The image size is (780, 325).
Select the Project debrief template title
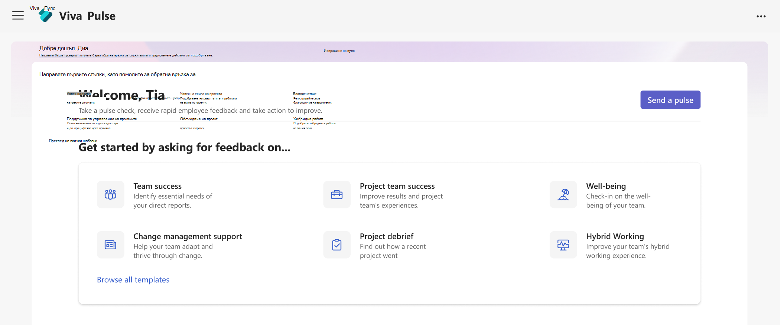coord(386,236)
